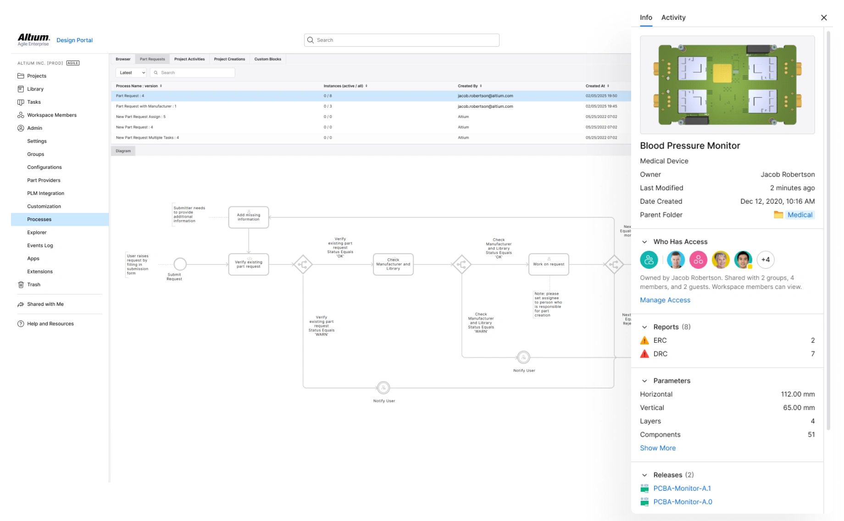Click the Manage Access link
Viewport: 844px width, 521px height.
665,300
